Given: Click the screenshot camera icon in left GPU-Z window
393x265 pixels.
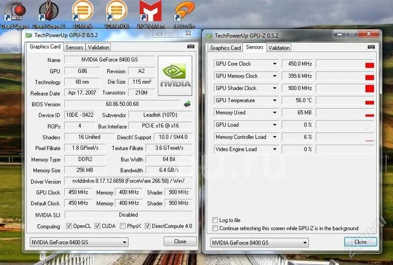Looking at the screenshot, I should click(191, 46).
